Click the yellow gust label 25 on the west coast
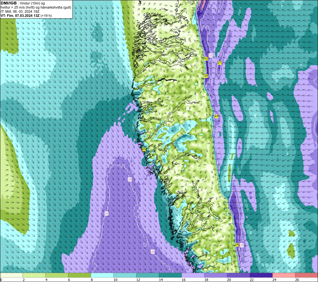The height and width of the screenshot is (282, 318). [144, 149]
